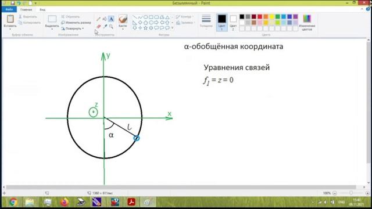Viewport: 372px width, 209px height.
Task: Select the Color picker eyedropper tool
Action: [x=105, y=27]
